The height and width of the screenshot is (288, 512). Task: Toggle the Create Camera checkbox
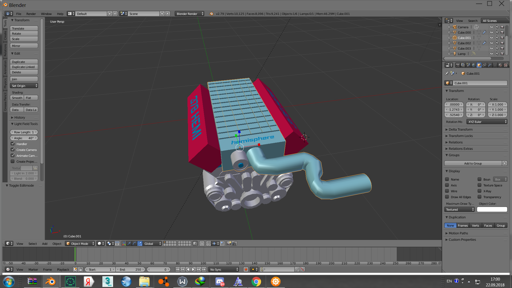(x=13, y=150)
